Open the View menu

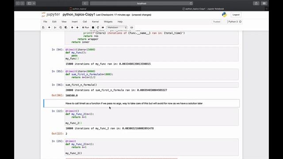tap(64, 22)
